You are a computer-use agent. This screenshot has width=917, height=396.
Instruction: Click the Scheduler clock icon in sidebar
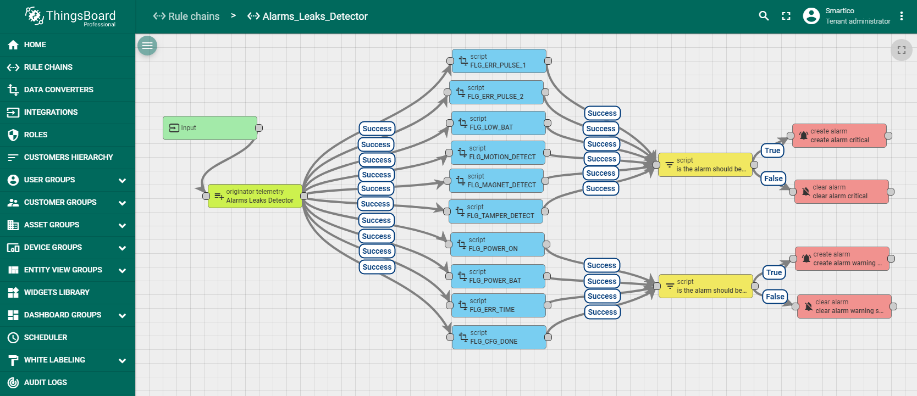[x=13, y=337]
